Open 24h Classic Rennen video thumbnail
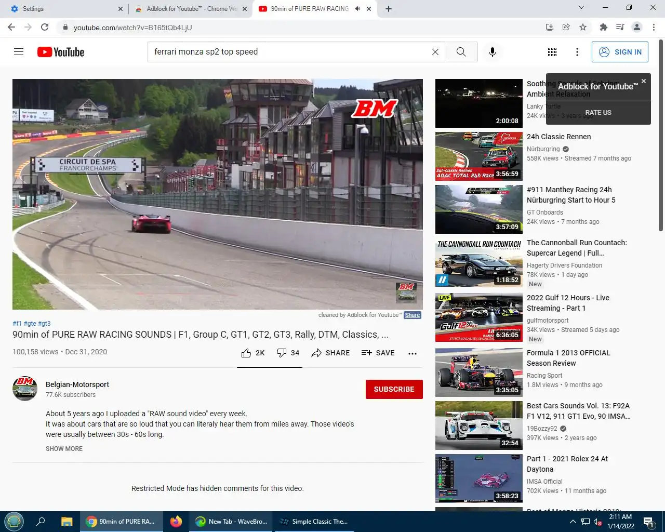This screenshot has width=665, height=532. pyautogui.click(x=479, y=156)
